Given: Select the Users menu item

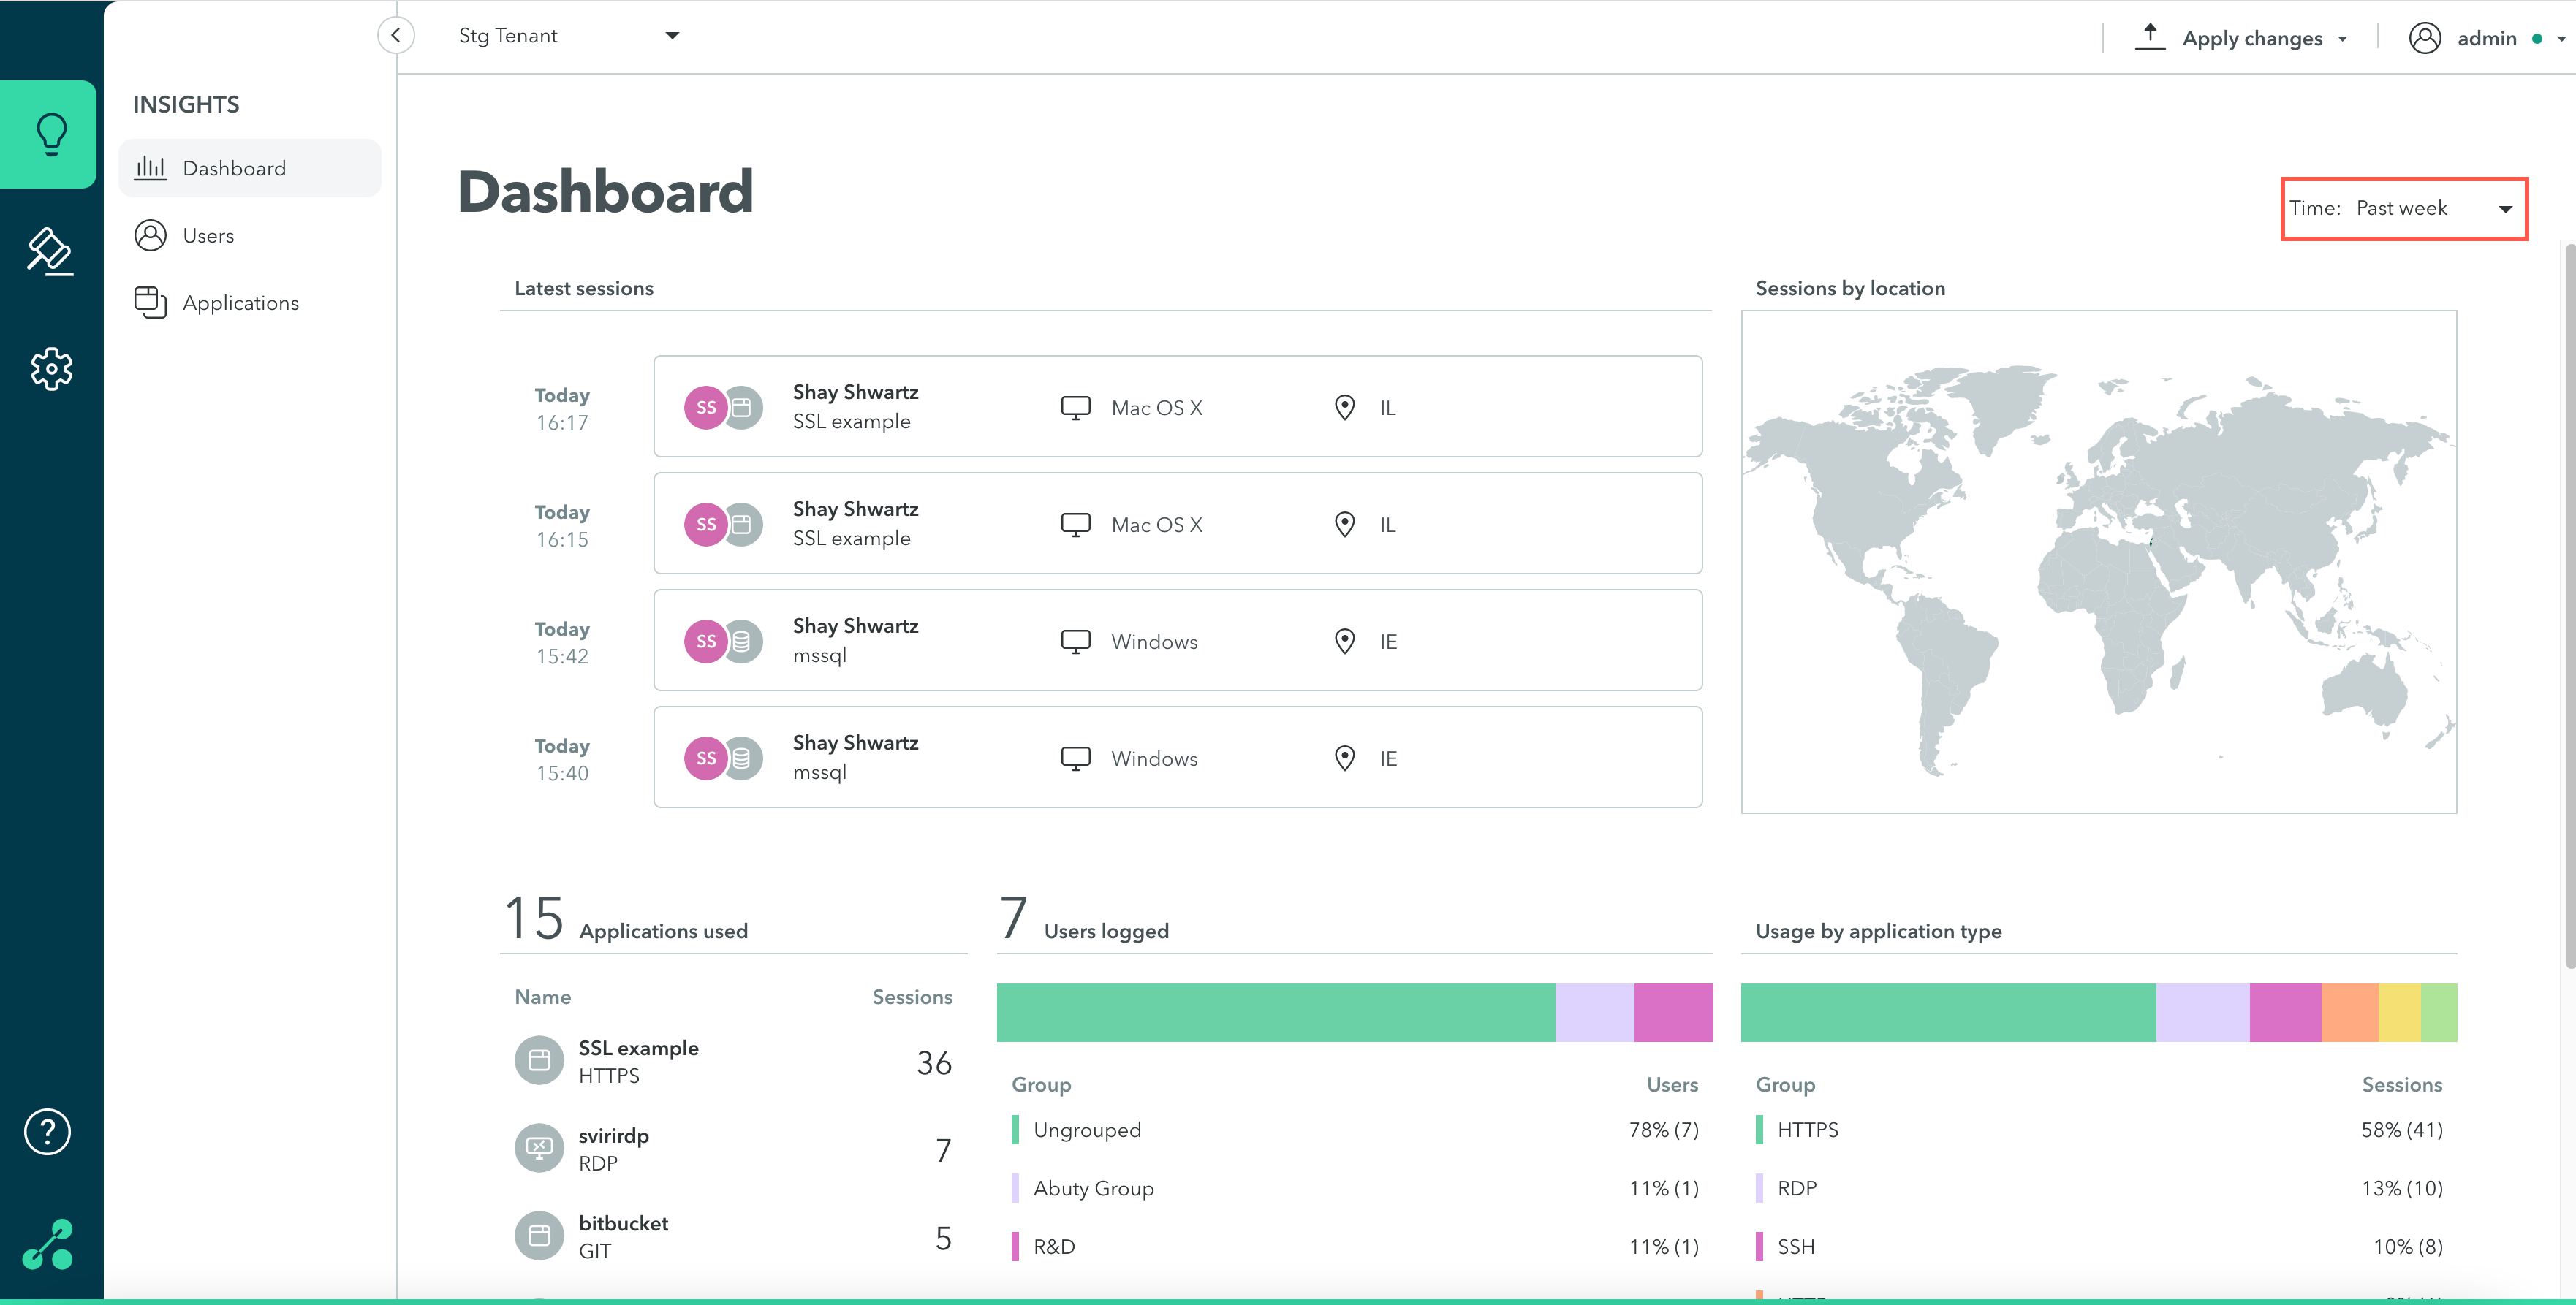Looking at the screenshot, I should pos(208,236).
